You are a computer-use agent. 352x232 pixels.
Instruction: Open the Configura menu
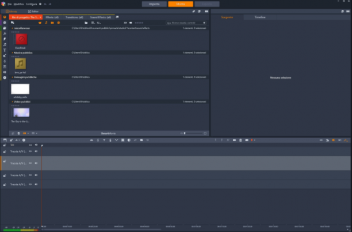(x=31, y=4)
